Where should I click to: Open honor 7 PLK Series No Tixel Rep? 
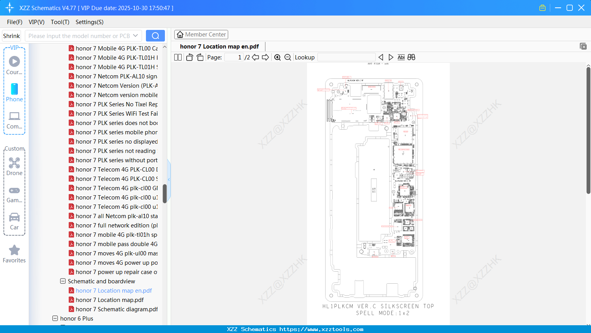click(x=116, y=104)
